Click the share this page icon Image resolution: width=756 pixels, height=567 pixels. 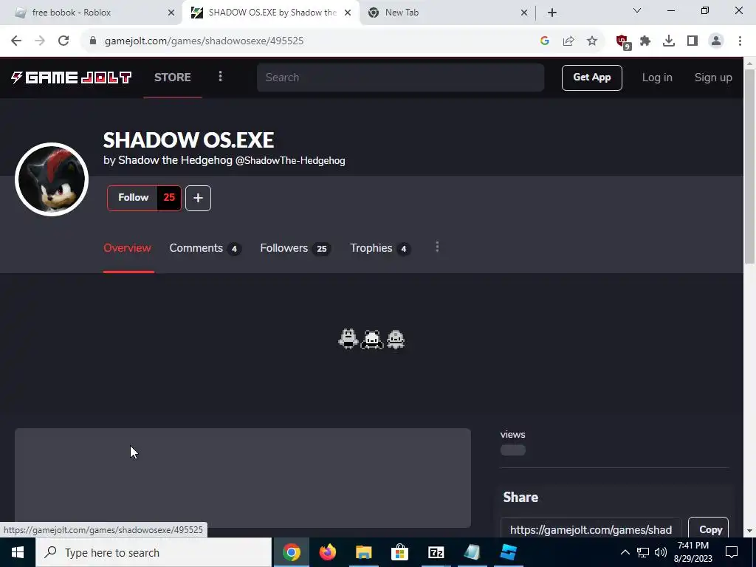pyautogui.click(x=568, y=41)
